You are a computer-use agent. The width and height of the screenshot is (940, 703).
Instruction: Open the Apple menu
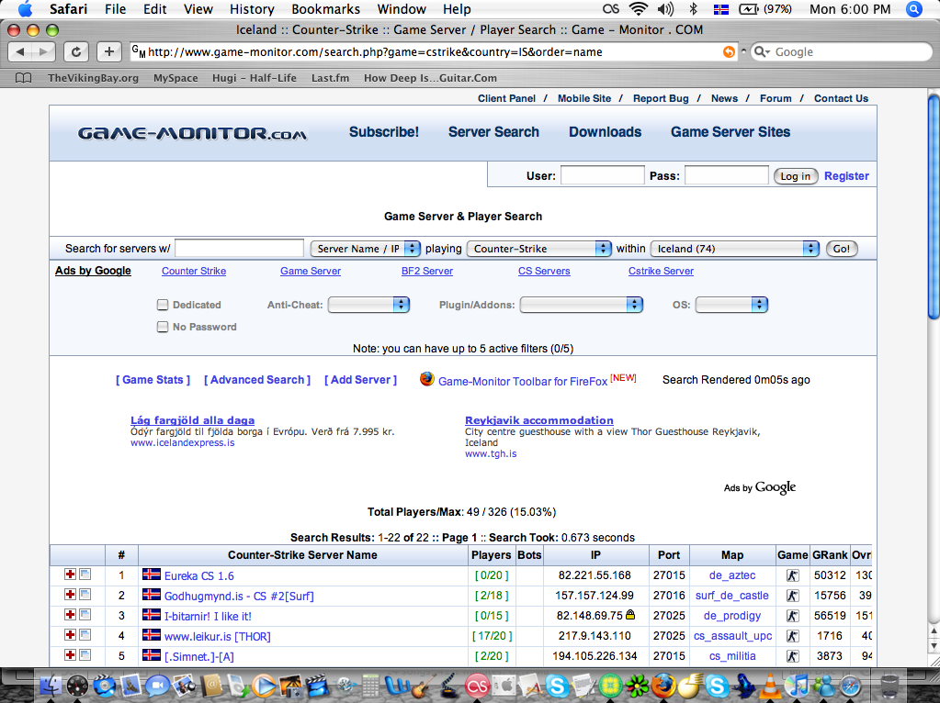(25, 9)
